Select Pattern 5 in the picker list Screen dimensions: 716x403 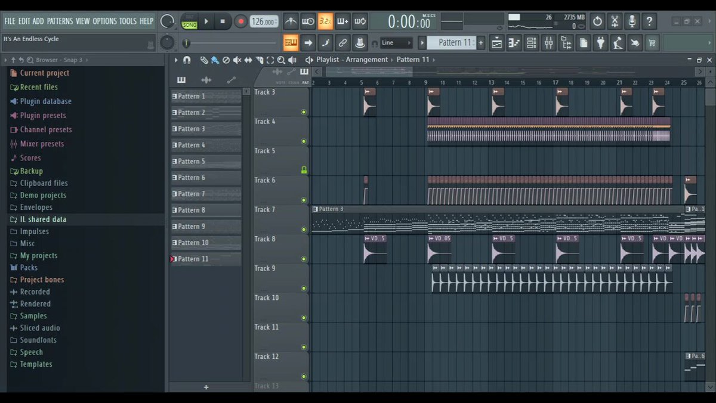tap(206, 162)
